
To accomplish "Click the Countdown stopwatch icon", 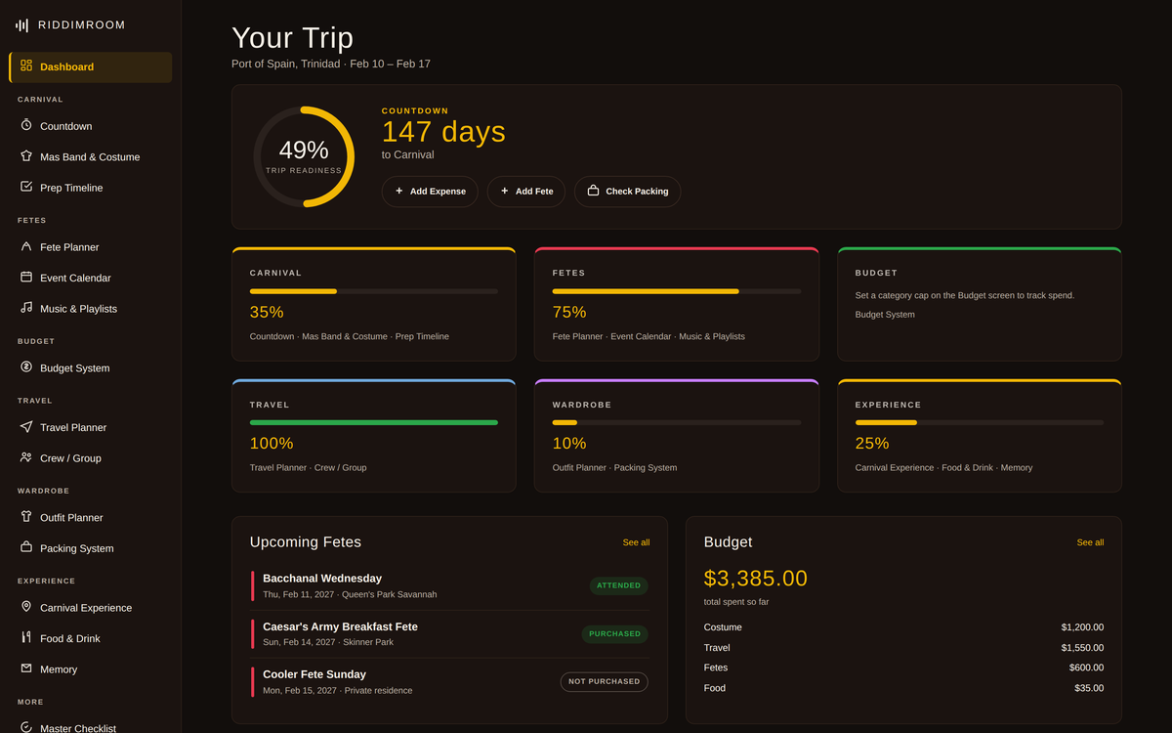I will coord(26,126).
